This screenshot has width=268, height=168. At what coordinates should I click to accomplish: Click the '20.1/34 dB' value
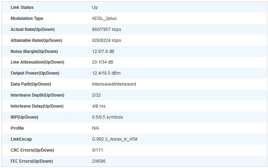(x=102, y=62)
